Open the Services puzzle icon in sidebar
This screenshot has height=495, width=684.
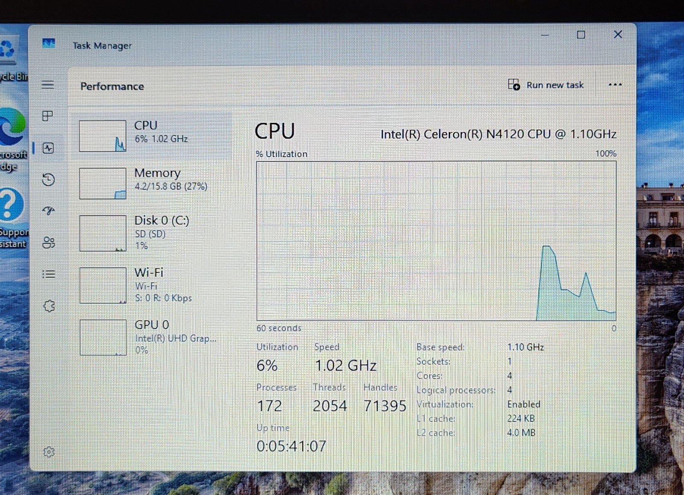49,306
